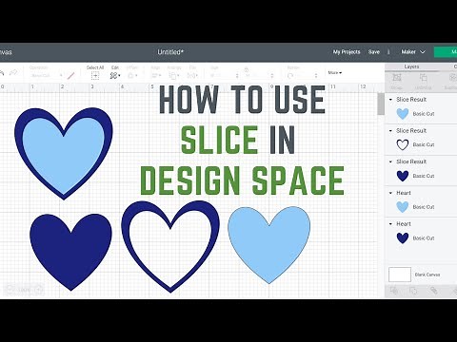Click the Select All icon
The height and width of the screenshot is (342, 457).
[95, 75]
